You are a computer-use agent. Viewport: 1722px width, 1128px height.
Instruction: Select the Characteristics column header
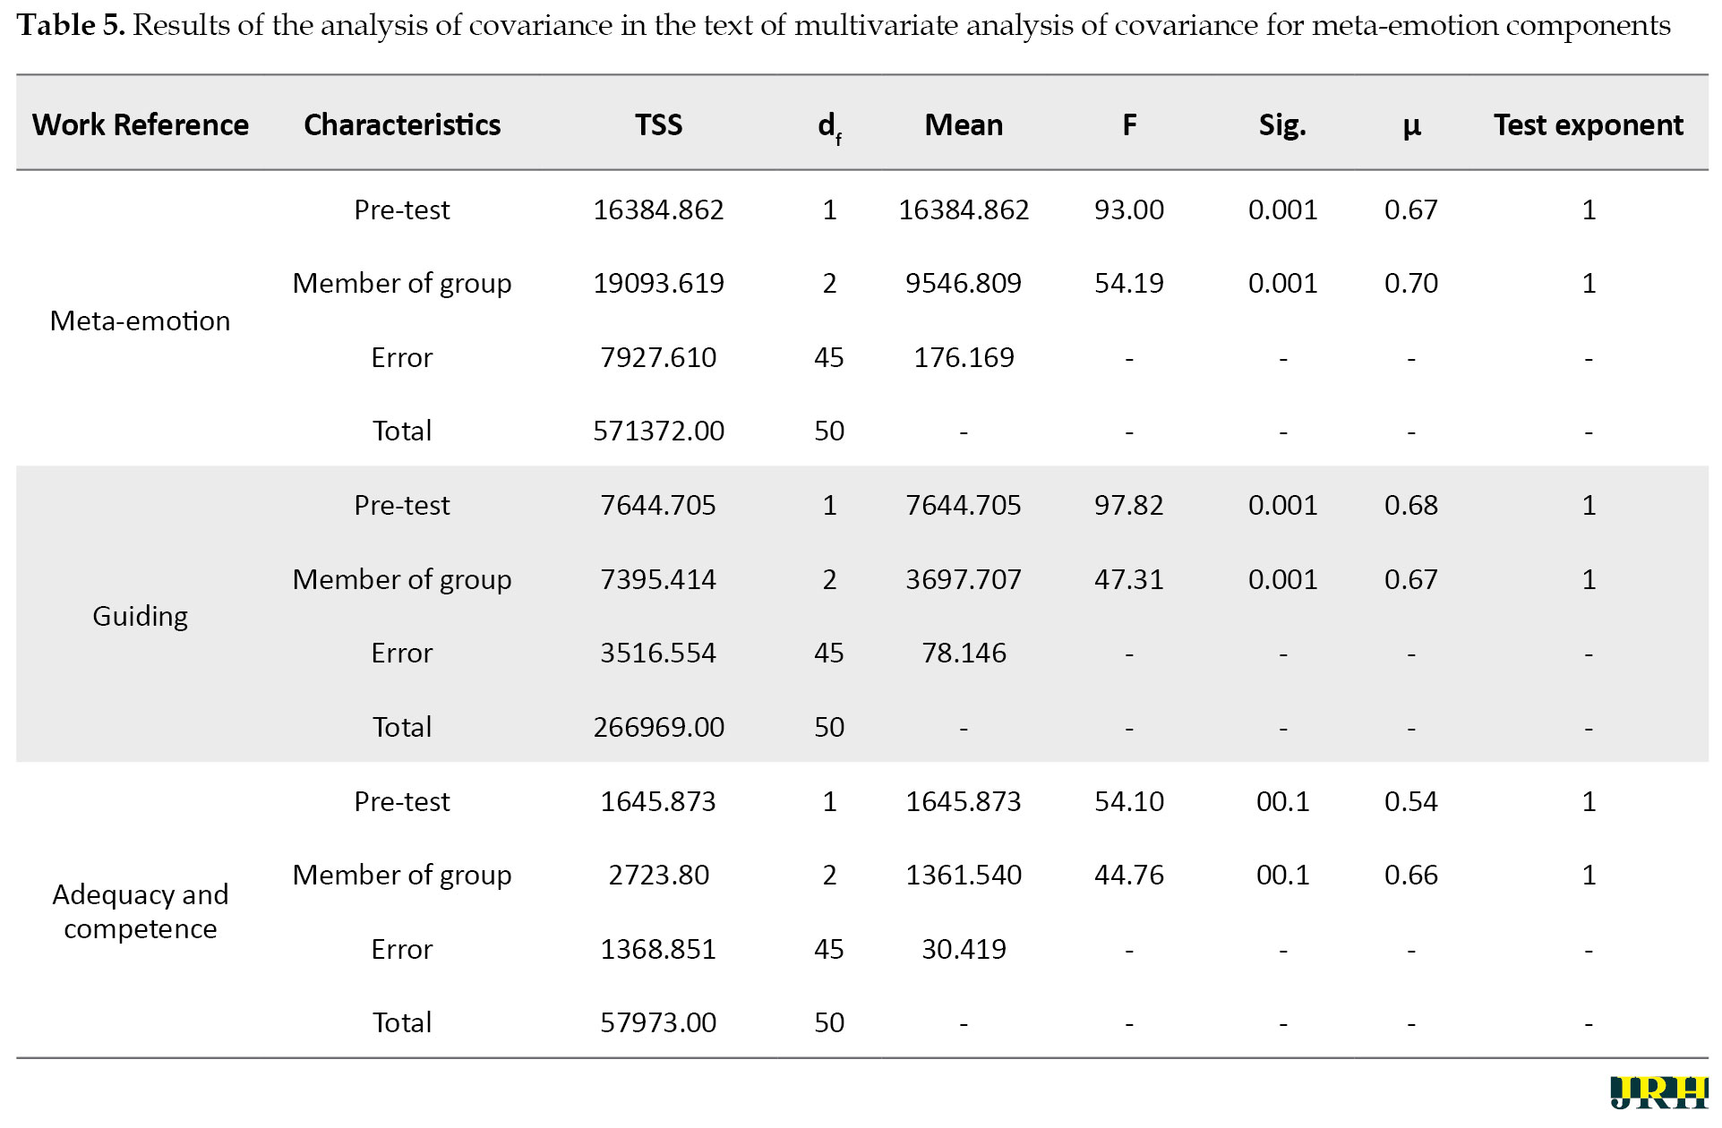pos(402,124)
